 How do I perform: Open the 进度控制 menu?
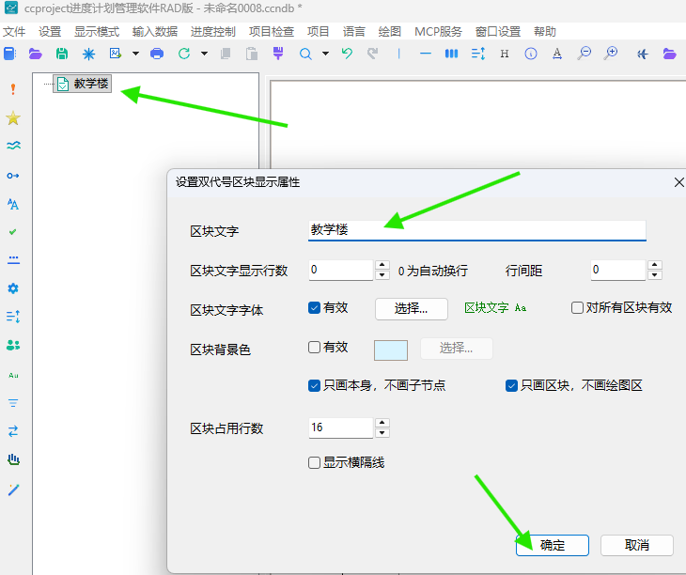click(213, 32)
